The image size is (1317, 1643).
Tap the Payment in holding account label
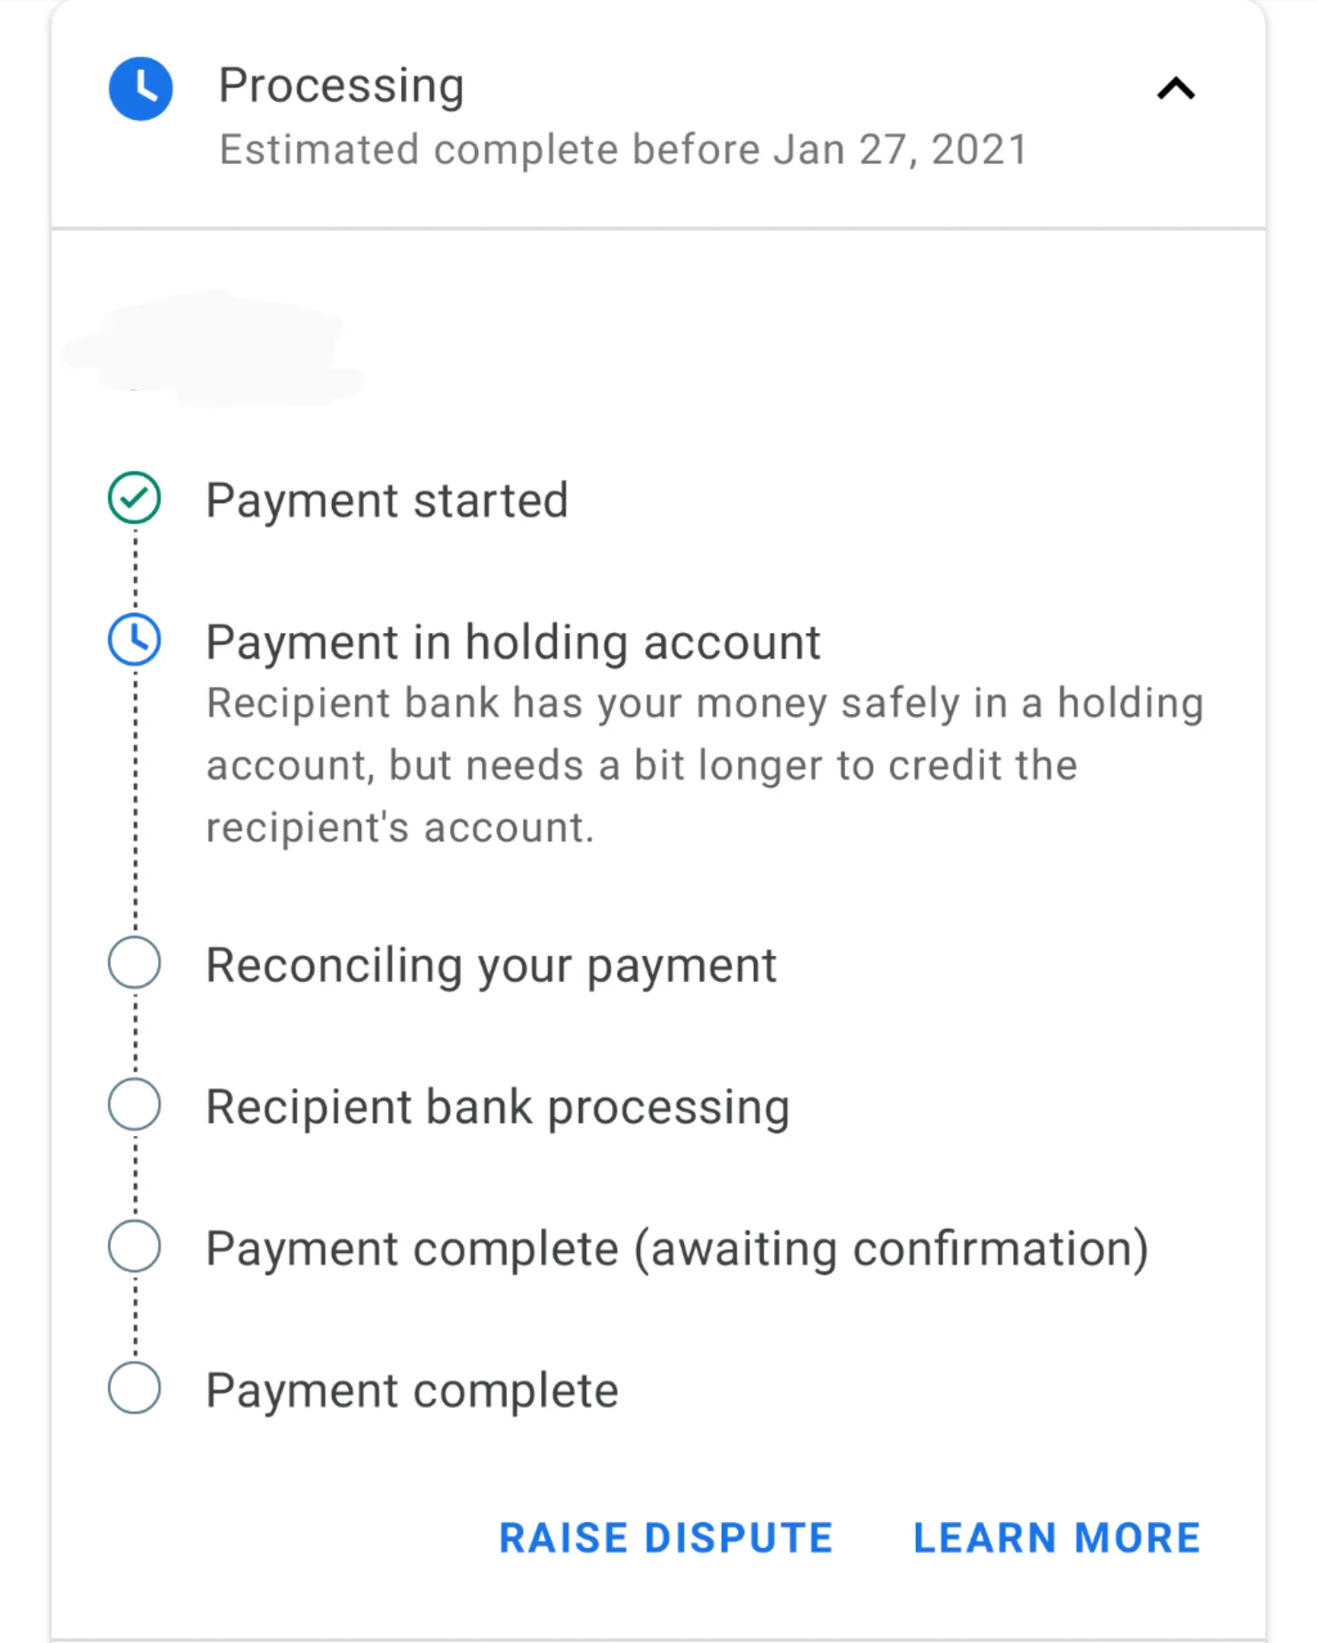click(x=513, y=643)
